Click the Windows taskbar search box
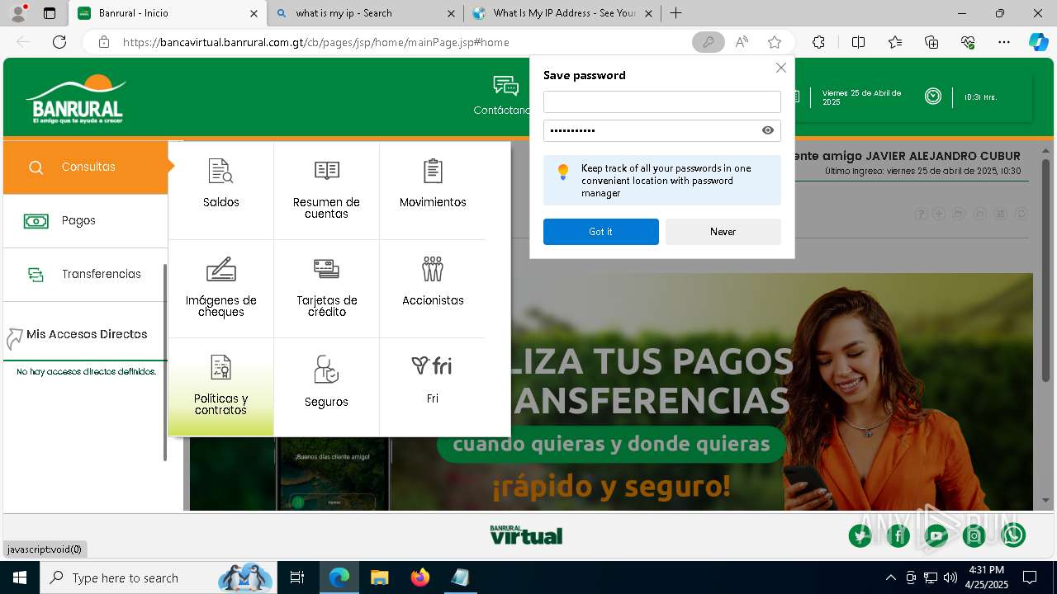This screenshot has width=1057, height=594. coord(158,577)
